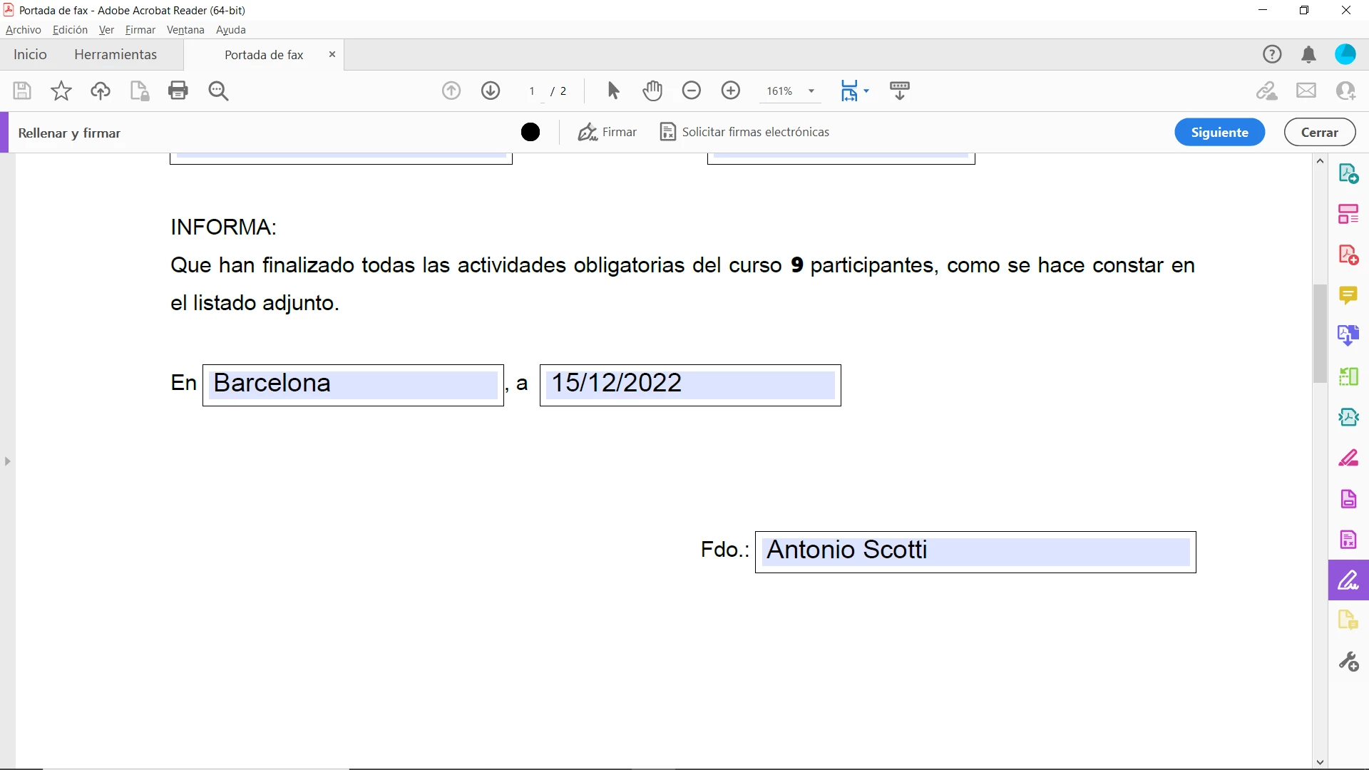Open the comment tool in sidebar
The width and height of the screenshot is (1369, 770).
[1348, 295]
